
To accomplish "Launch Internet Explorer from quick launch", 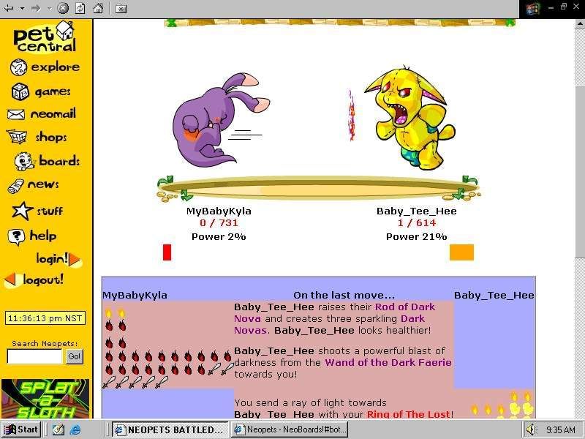I will tap(75, 429).
